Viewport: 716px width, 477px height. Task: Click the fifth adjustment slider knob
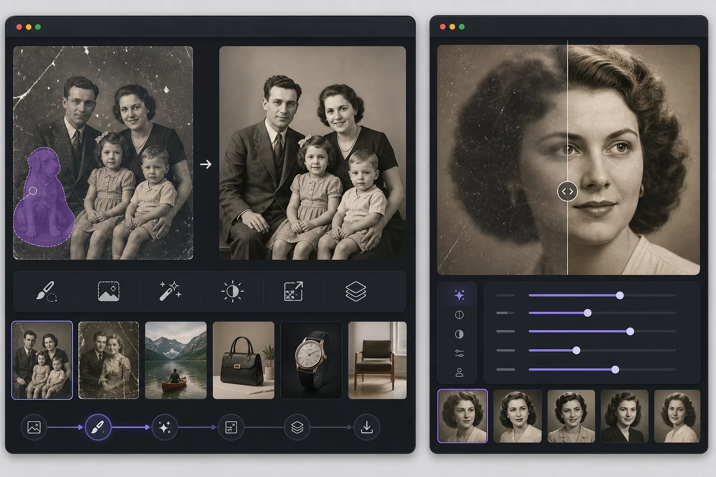coord(615,369)
